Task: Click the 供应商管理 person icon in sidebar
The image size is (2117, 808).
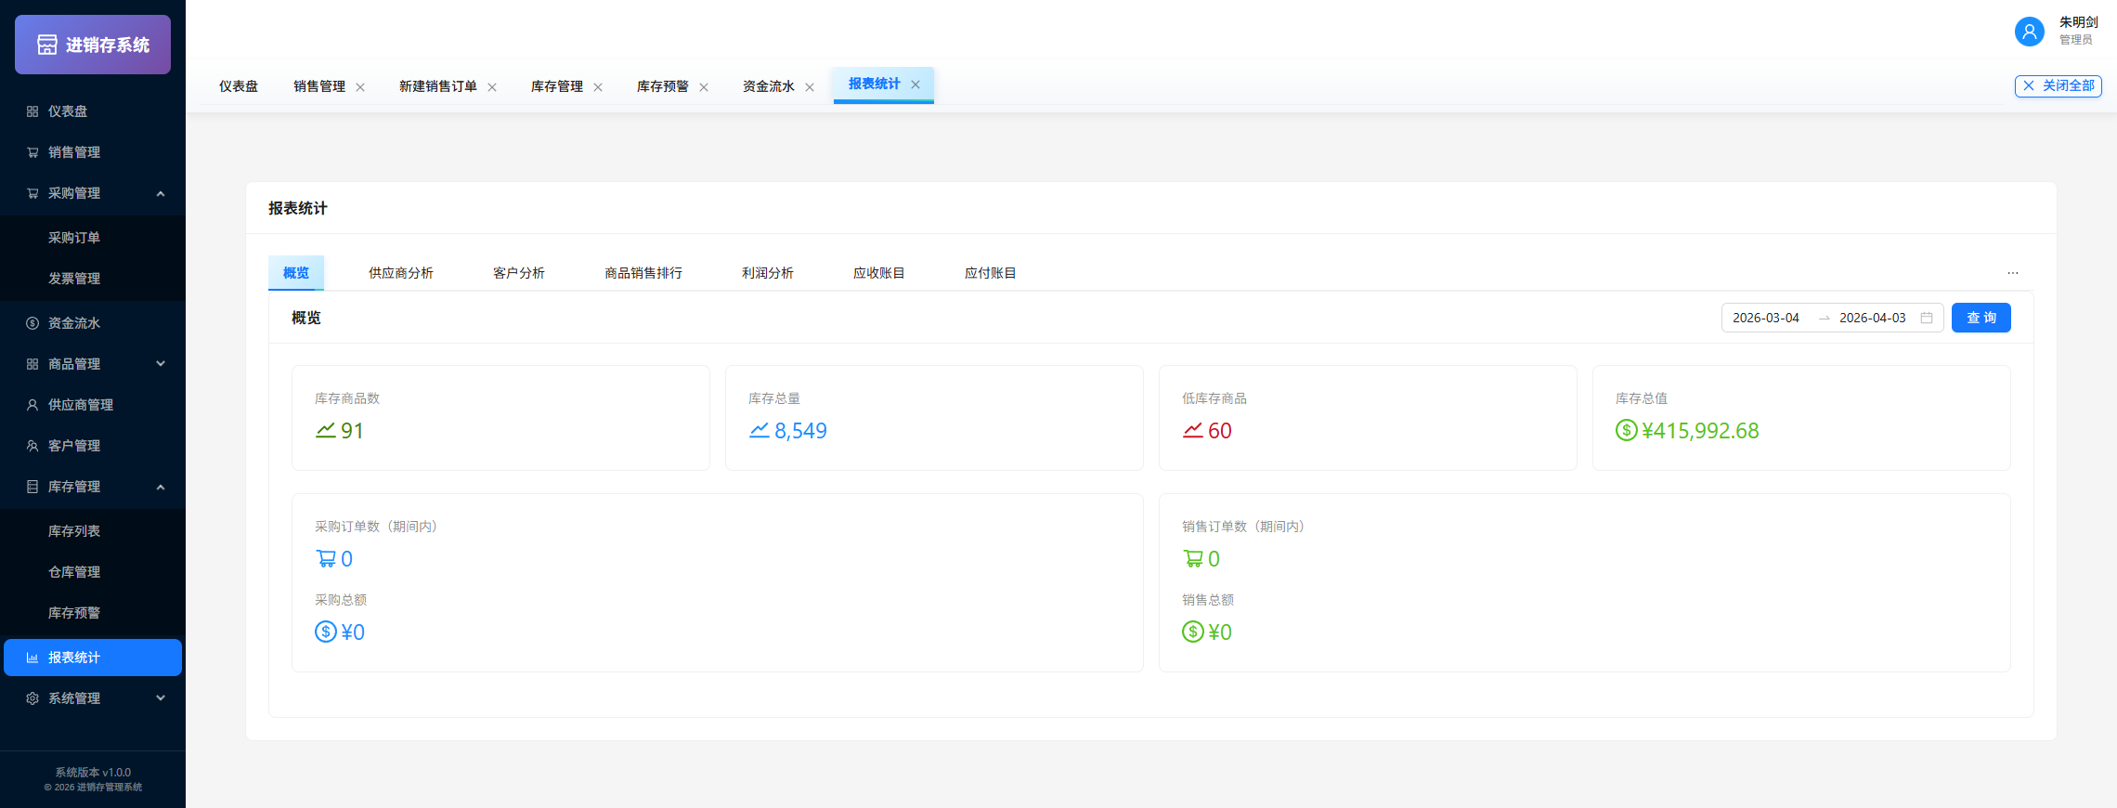Action: click(32, 405)
